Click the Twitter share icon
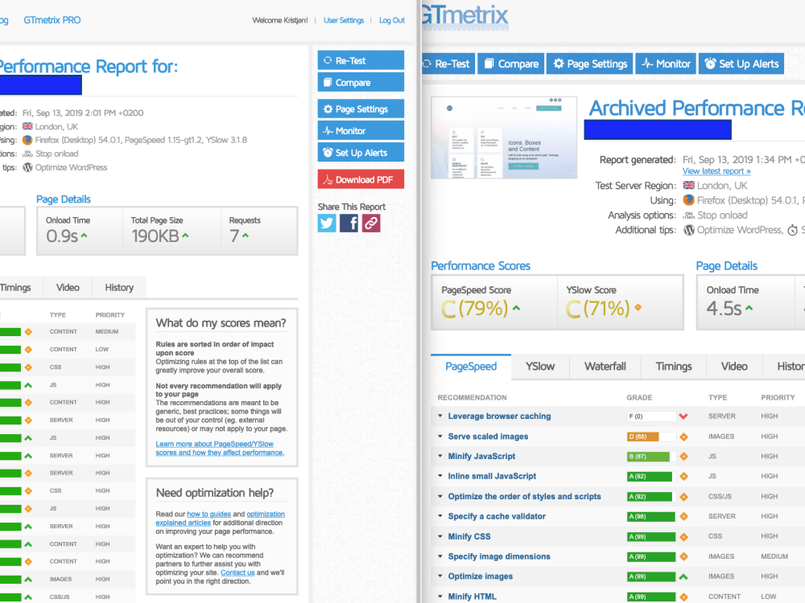Viewport: 805px width, 603px height. 327,223
